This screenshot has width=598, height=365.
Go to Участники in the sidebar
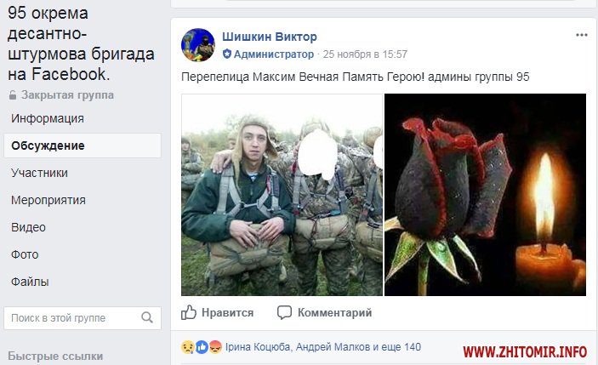pyautogui.click(x=39, y=173)
